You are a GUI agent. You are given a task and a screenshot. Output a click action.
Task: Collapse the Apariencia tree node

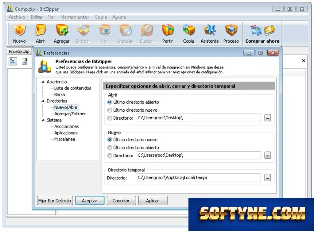click(43, 82)
